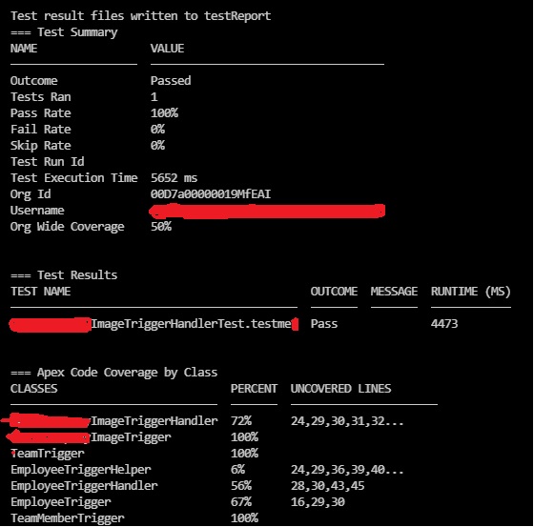Image resolution: width=534 pixels, height=527 pixels.
Task: Click the Org Id value 00D7a00000019MfEAI
Action: point(211,194)
